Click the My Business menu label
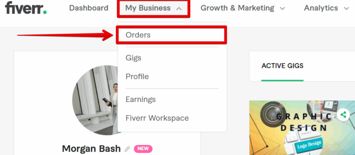Screen dimensions: 355x155 [x=148, y=8]
